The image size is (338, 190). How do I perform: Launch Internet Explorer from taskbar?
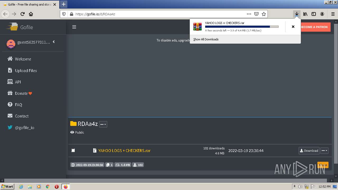[x=21, y=187]
